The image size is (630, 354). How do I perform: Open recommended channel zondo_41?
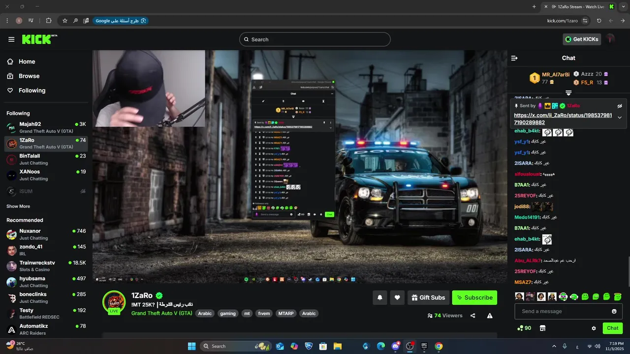46,250
